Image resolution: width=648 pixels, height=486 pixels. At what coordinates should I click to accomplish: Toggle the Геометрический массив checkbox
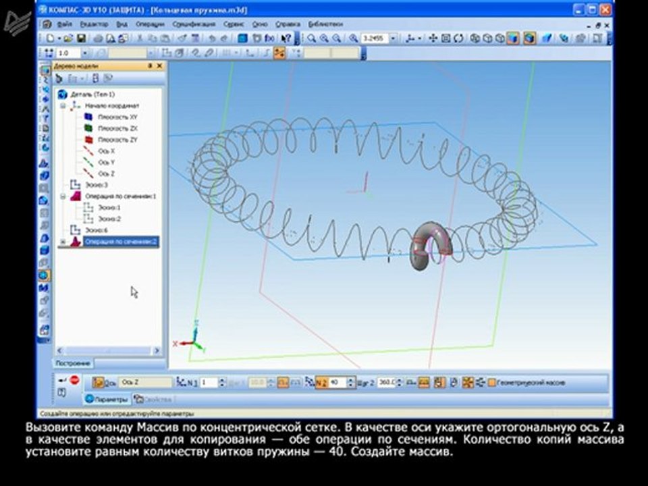click(x=491, y=383)
